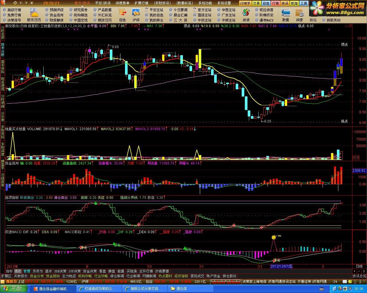Screen dimensions: 367x293
Task: Click the 板指 sector index button
Action: (x=294, y=3)
